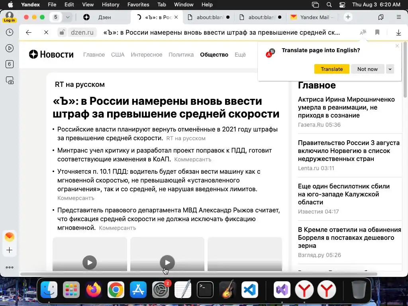Click the Log in profile avatar

[x=10, y=17]
